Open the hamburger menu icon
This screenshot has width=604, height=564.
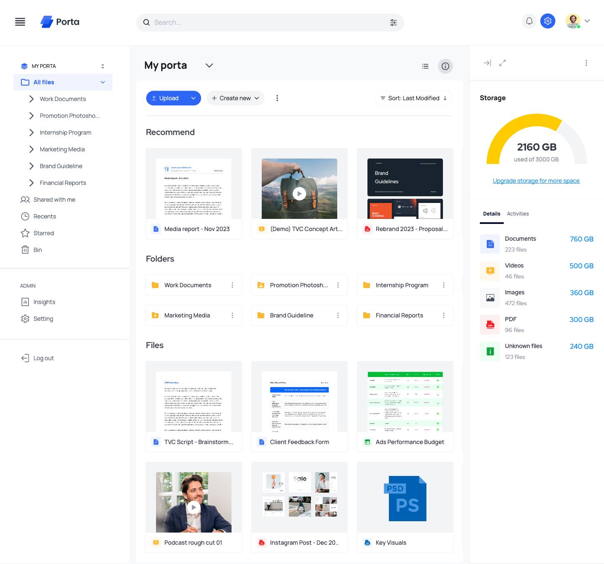pyautogui.click(x=20, y=22)
